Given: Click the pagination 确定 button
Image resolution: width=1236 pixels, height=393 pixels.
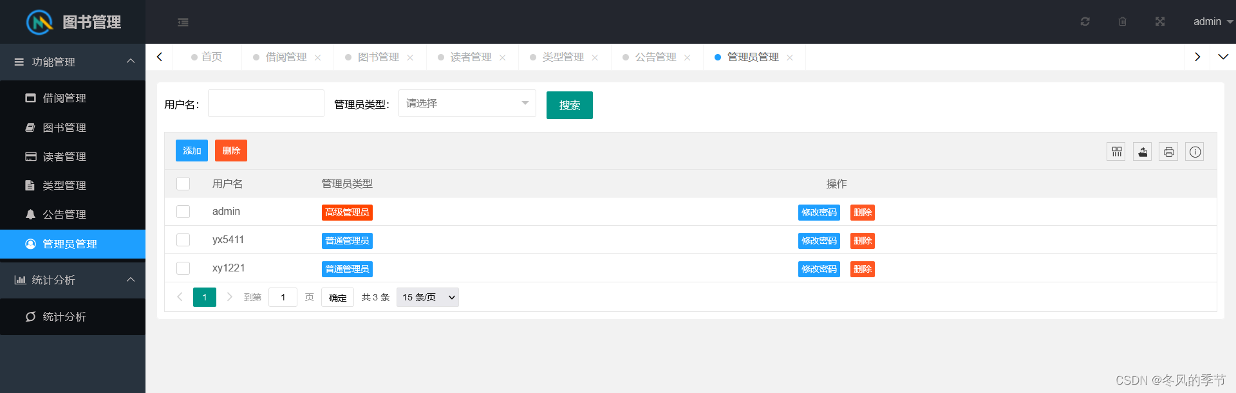Looking at the screenshot, I should 337,297.
